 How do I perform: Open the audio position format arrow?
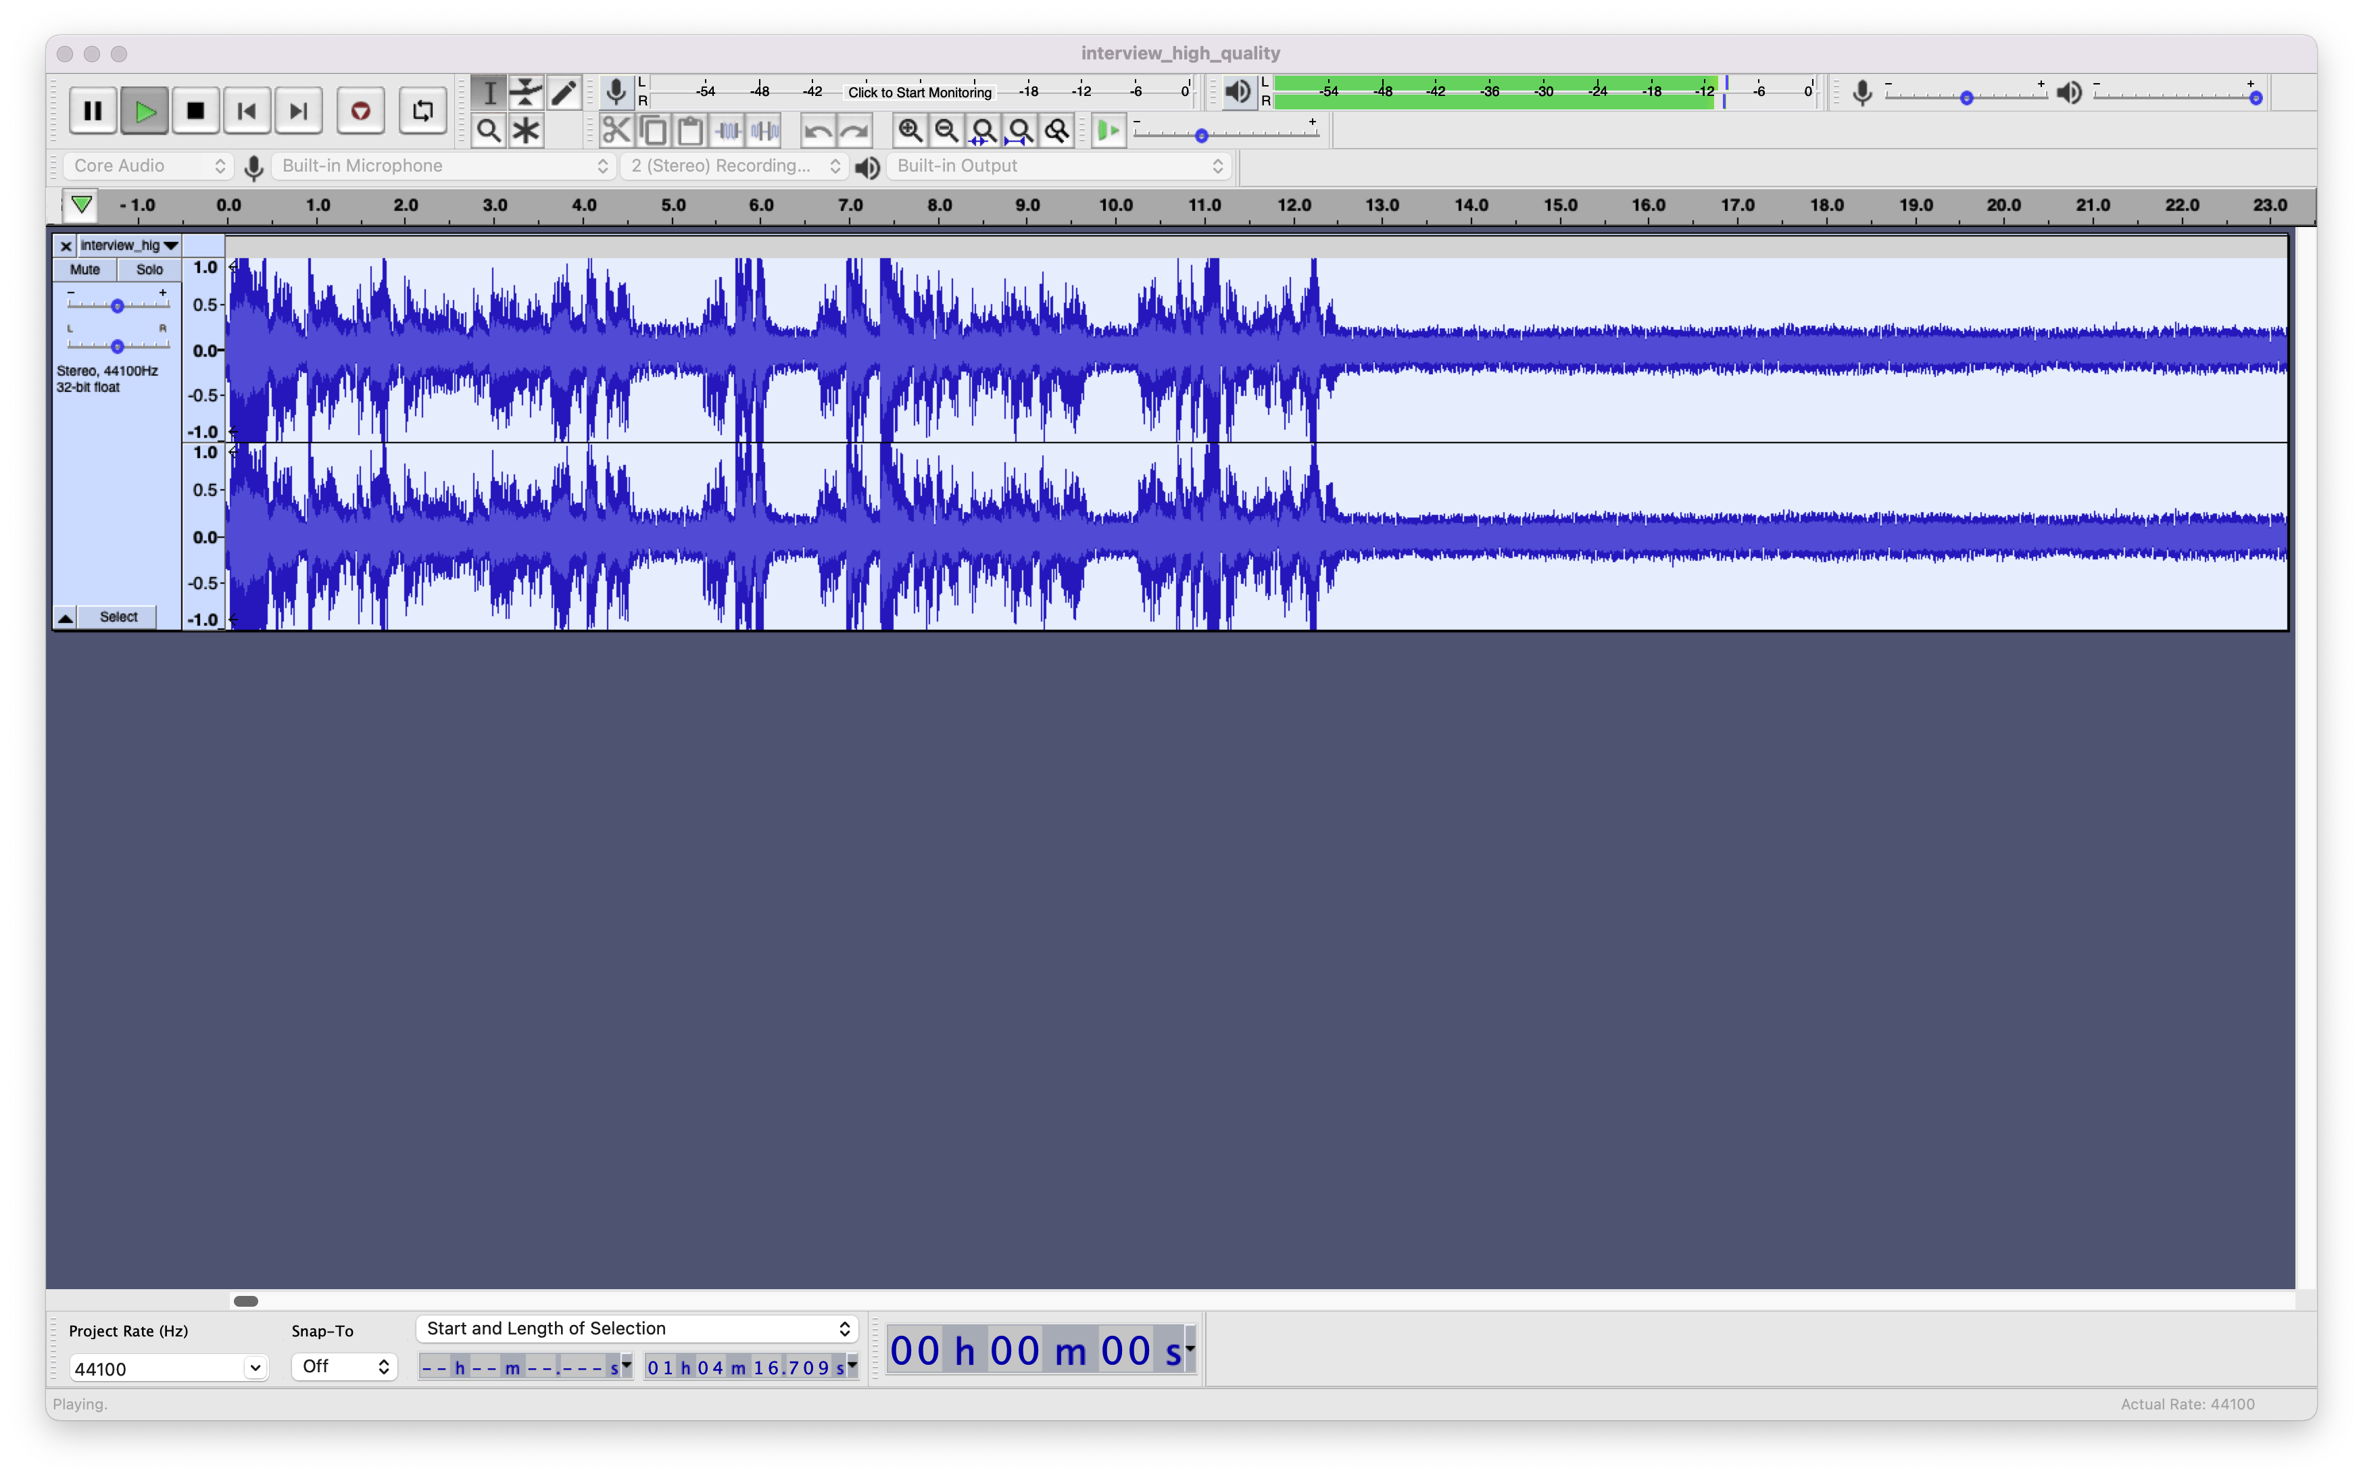1191,1349
